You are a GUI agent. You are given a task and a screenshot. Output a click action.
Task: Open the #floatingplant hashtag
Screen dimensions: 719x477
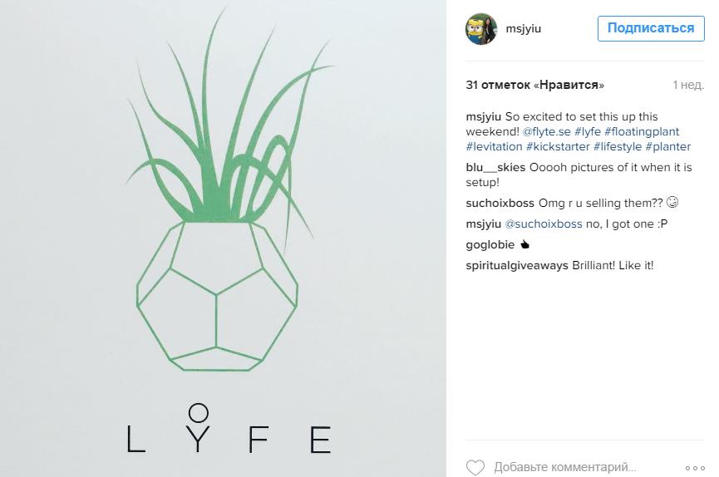click(x=642, y=131)
